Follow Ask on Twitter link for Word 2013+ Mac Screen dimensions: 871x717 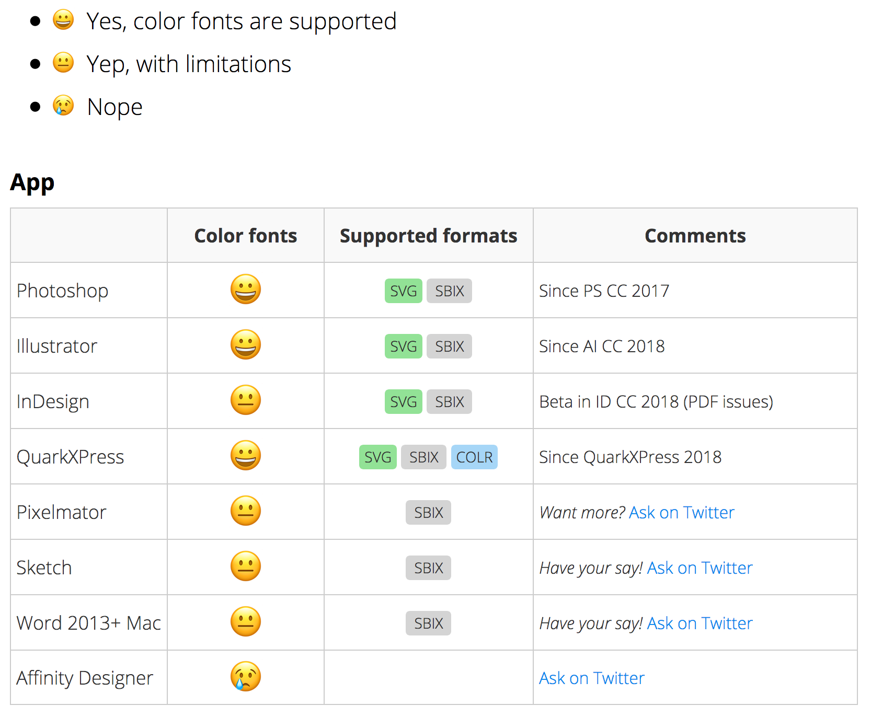point(700,623)
